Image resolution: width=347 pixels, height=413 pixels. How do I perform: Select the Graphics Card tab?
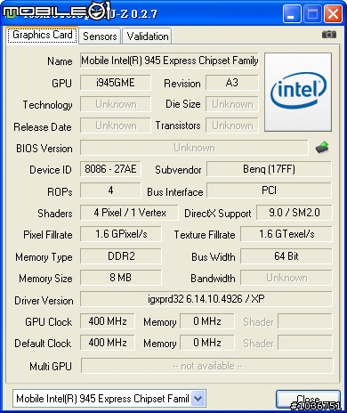(42, 35)
